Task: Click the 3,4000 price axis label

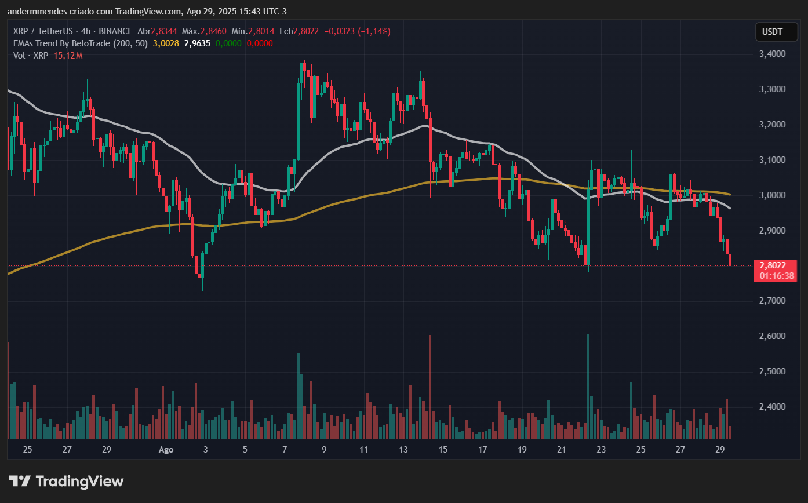Action: [x=772, y=54]
